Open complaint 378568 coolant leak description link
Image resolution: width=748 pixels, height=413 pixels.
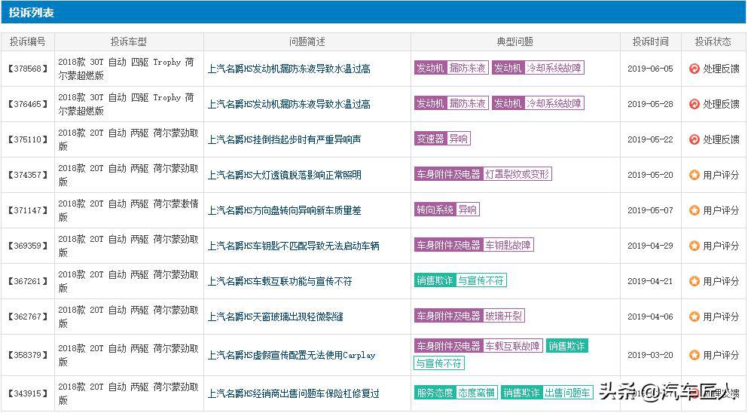pyautogui.click(x=289, y=69)
